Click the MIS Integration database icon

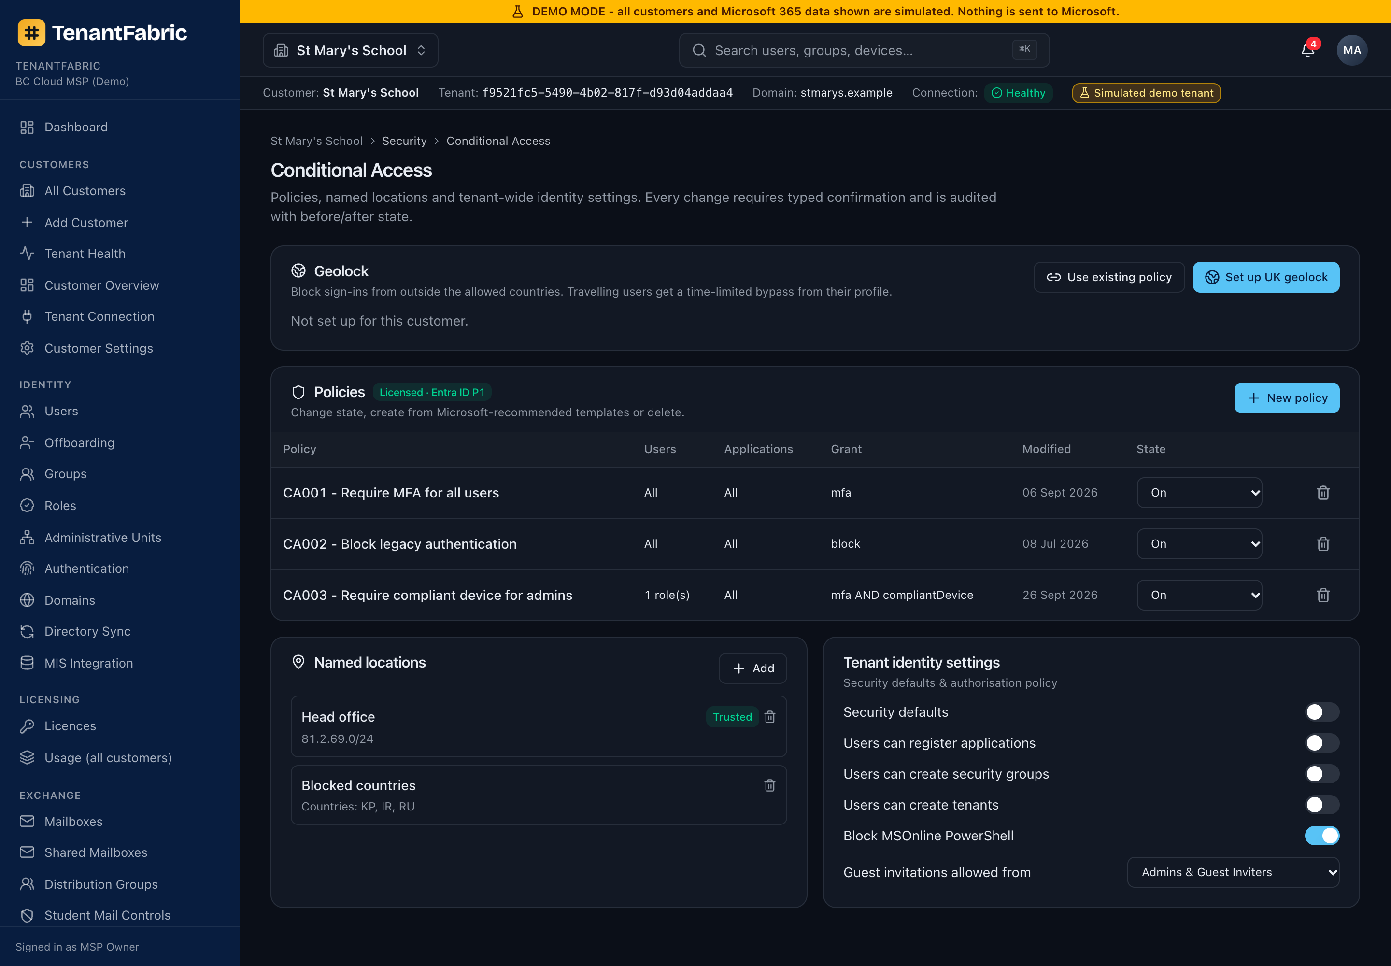coord(27,663)
